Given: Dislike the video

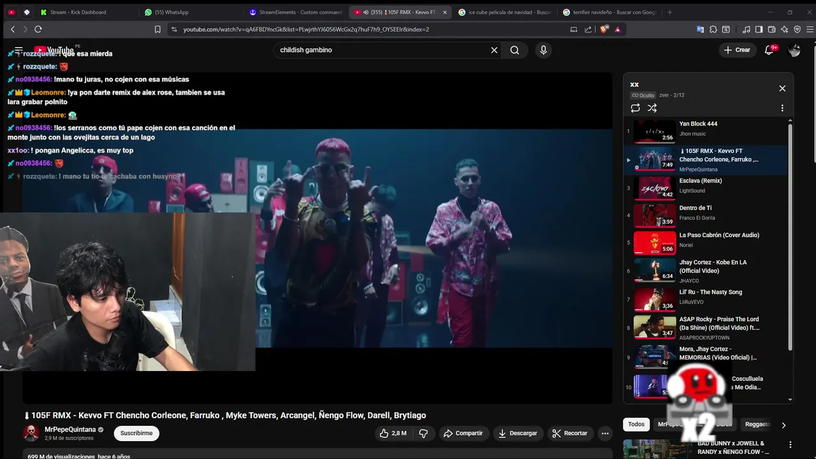Looking at the screenshot, I should [423, 433].
